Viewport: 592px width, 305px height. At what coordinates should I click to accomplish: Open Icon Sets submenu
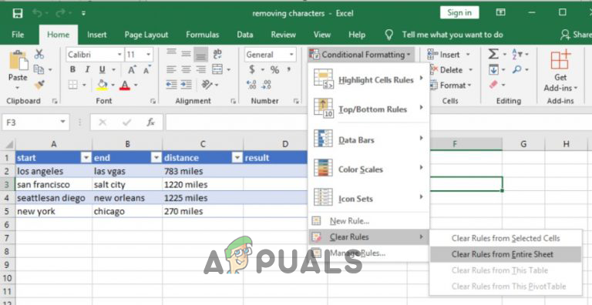[369, 199]
